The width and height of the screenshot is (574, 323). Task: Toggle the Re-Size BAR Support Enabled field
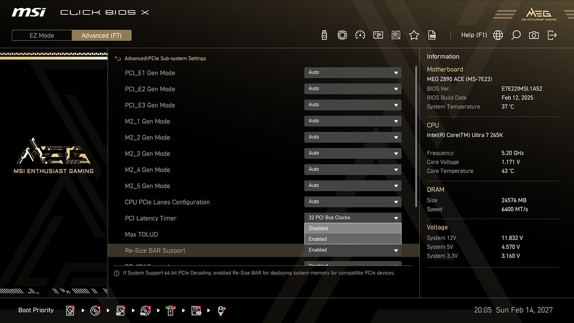click(352, 250)
